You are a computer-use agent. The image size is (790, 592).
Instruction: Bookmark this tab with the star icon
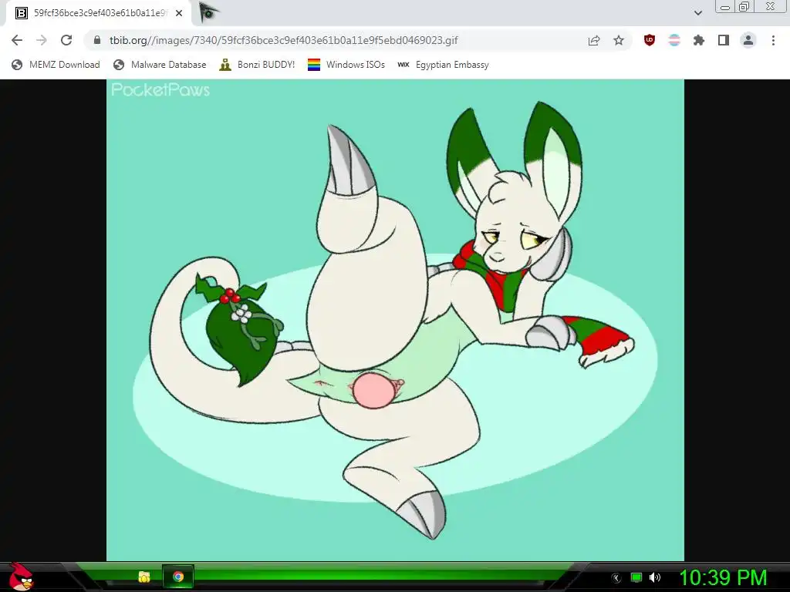coord(619,40)
